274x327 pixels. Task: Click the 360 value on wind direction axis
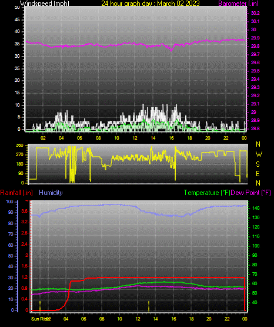19,146
